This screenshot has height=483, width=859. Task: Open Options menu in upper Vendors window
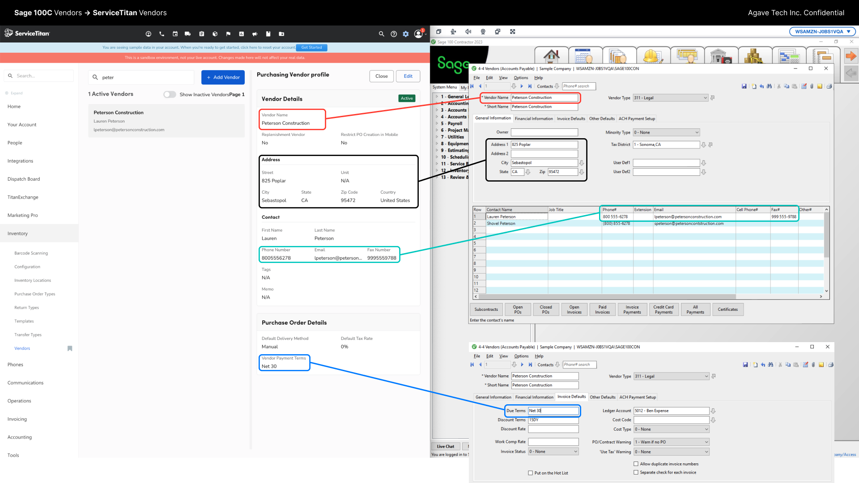coord(521,78)
